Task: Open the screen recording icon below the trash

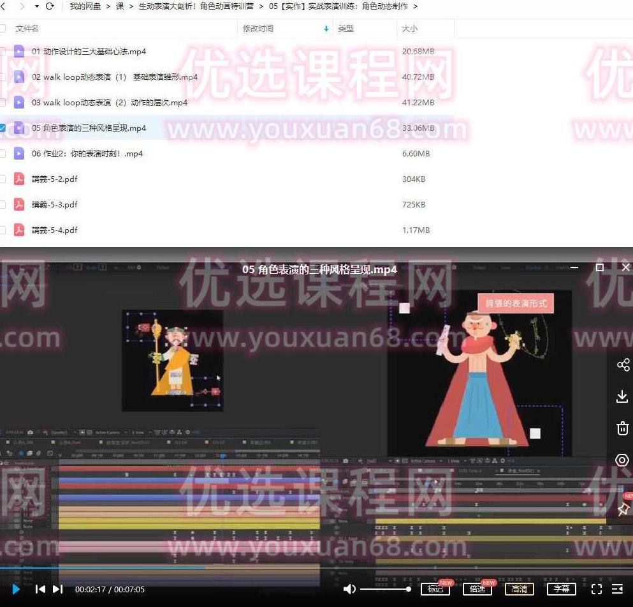Action: (622, 460)
